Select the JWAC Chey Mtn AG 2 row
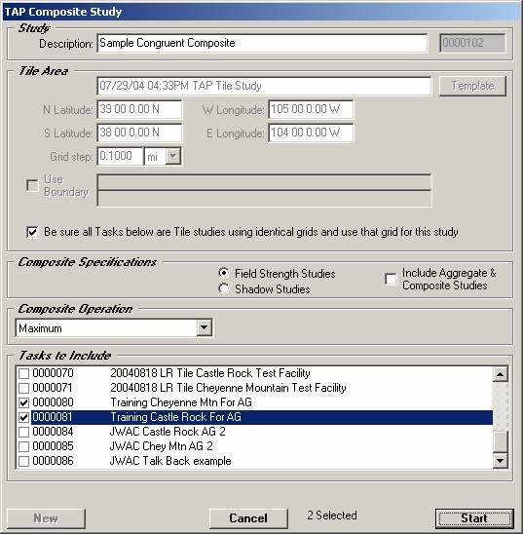523x534 pixels. 254,446
